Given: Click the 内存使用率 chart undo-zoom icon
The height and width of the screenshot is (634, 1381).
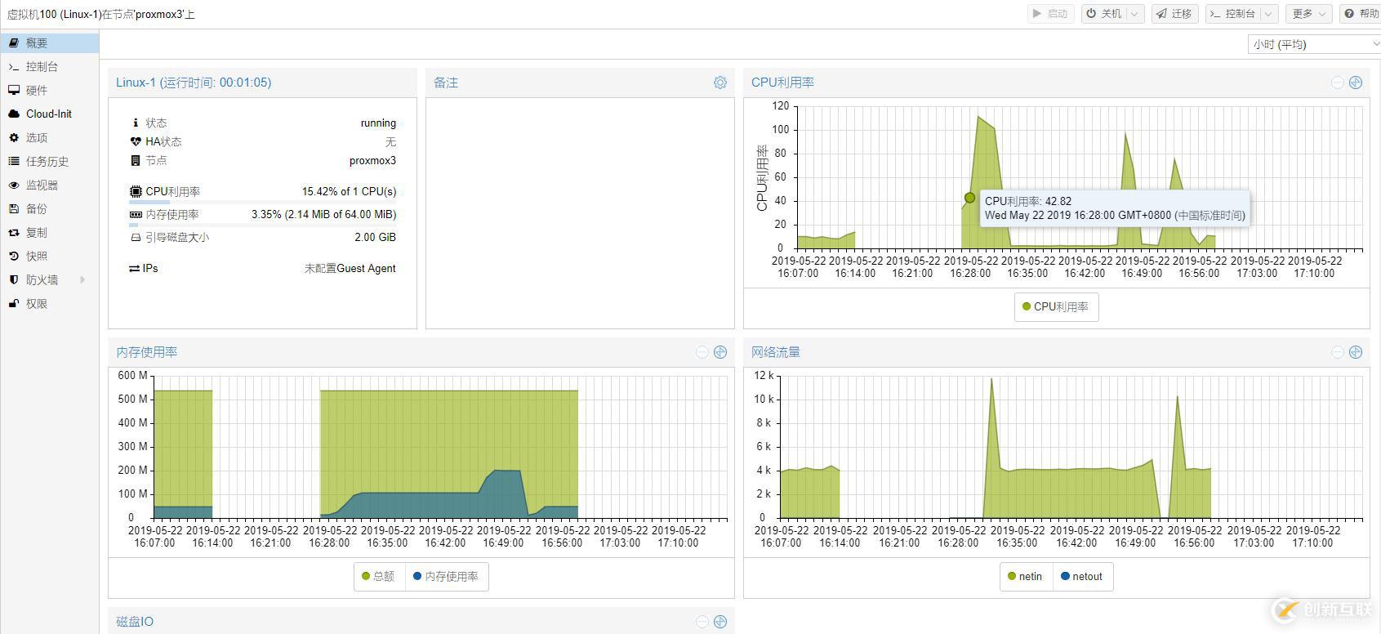Looking at the screenshot, I should click(x=702, y=352).
